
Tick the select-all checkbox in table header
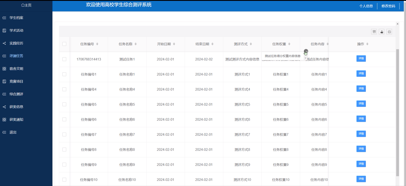[64, 44]
